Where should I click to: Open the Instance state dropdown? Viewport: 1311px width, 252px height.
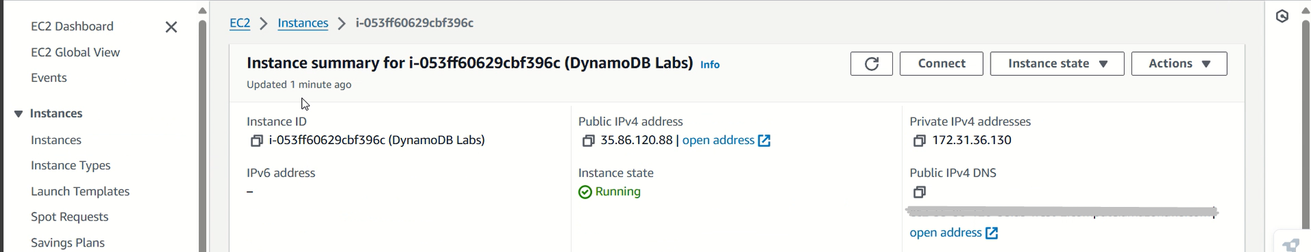tap(1057, 64)
